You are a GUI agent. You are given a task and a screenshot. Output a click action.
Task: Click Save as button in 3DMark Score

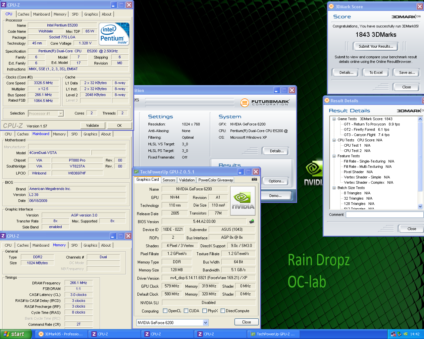click(x=407, y=73)
